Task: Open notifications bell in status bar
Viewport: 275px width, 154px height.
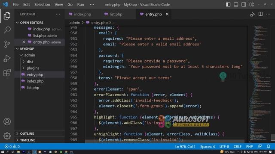Action: click(268, 146)
